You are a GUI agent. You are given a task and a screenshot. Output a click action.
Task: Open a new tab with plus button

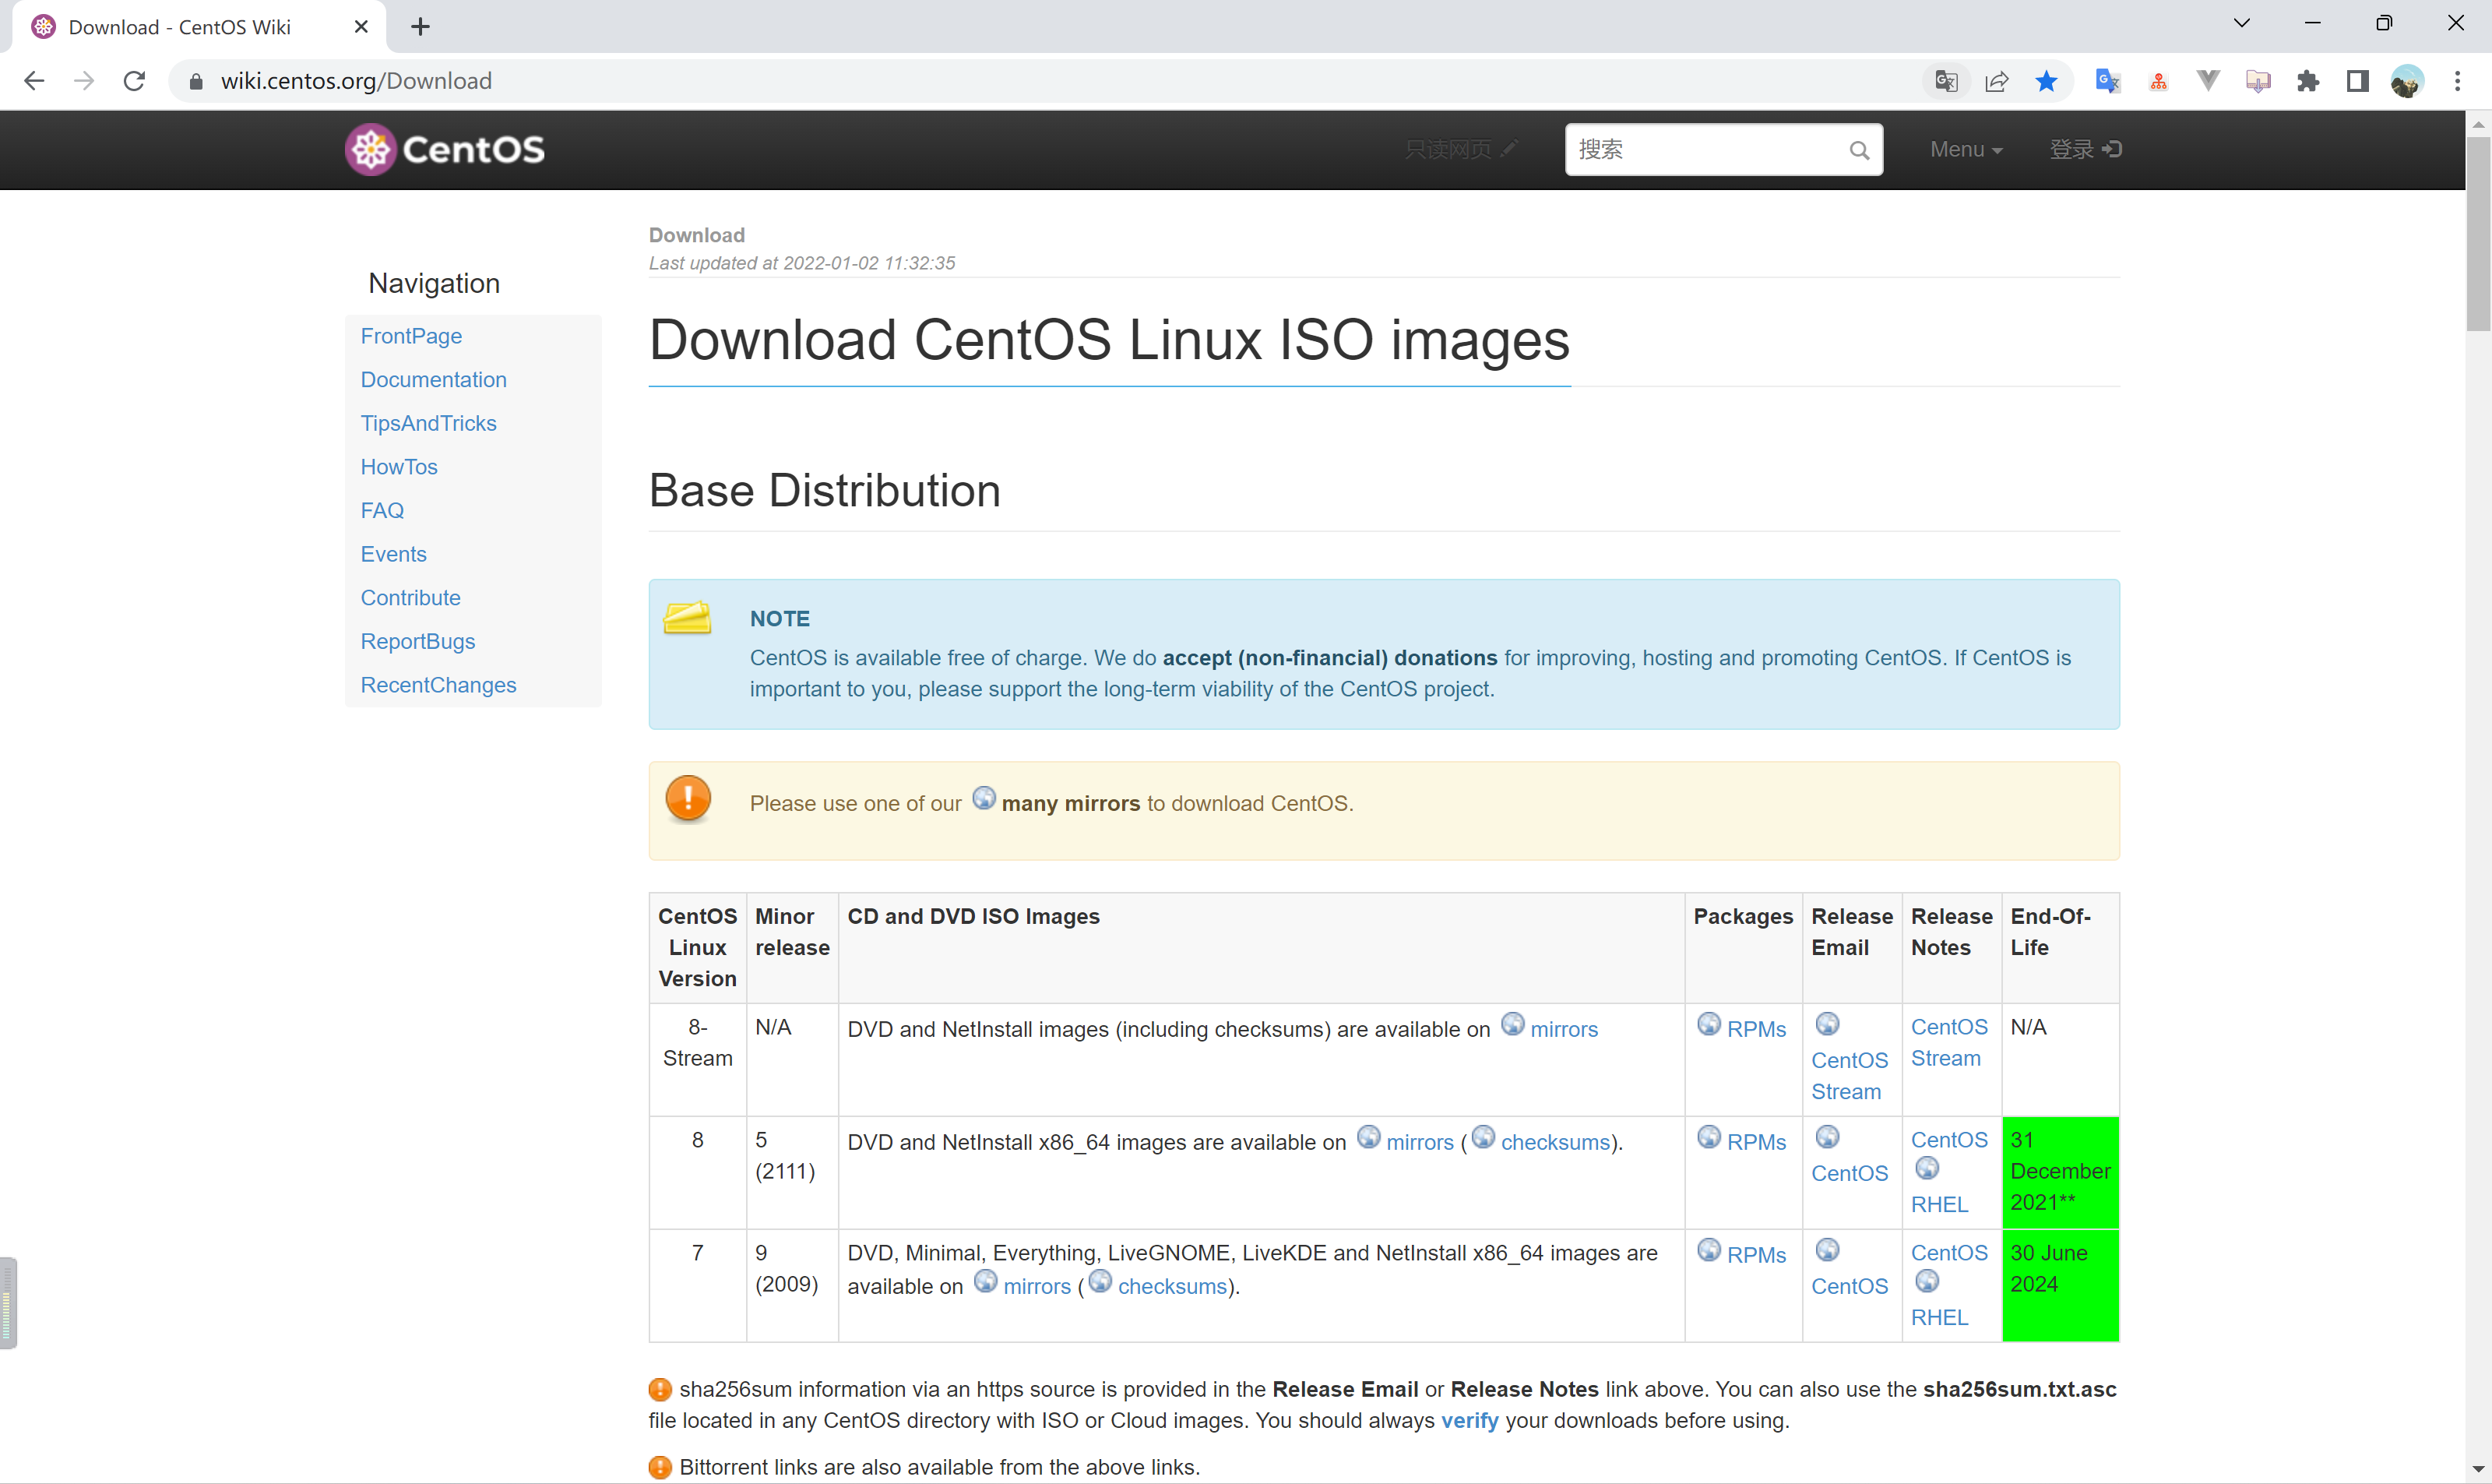coord(421,27)
